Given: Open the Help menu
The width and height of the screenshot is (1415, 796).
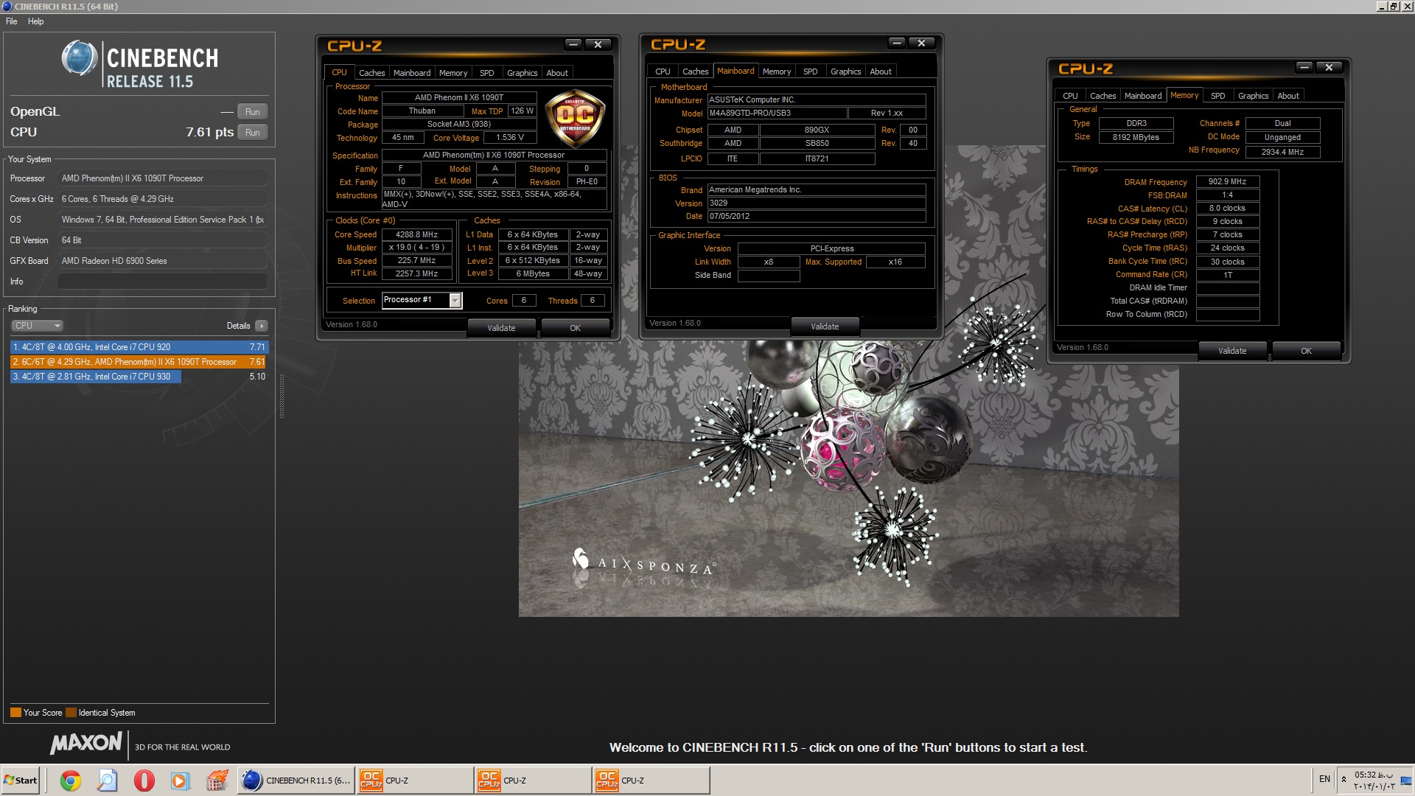Looking at the screenshot, I should click(35, 21).
